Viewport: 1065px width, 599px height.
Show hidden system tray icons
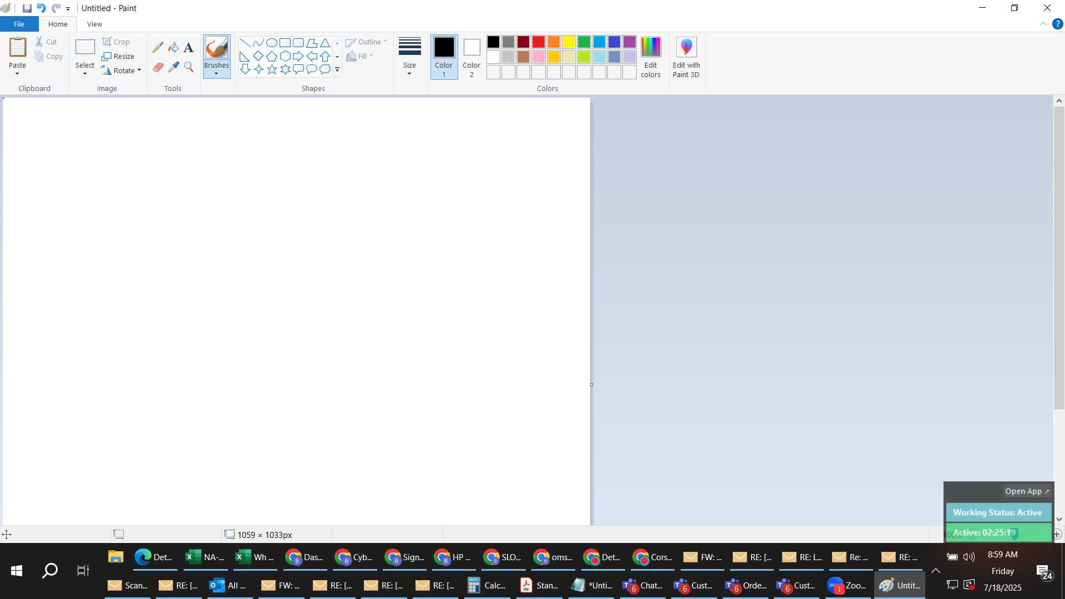(x=935, y=571)
